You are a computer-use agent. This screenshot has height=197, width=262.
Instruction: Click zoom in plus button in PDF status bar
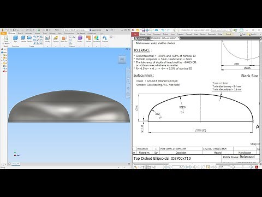(252, 167)
